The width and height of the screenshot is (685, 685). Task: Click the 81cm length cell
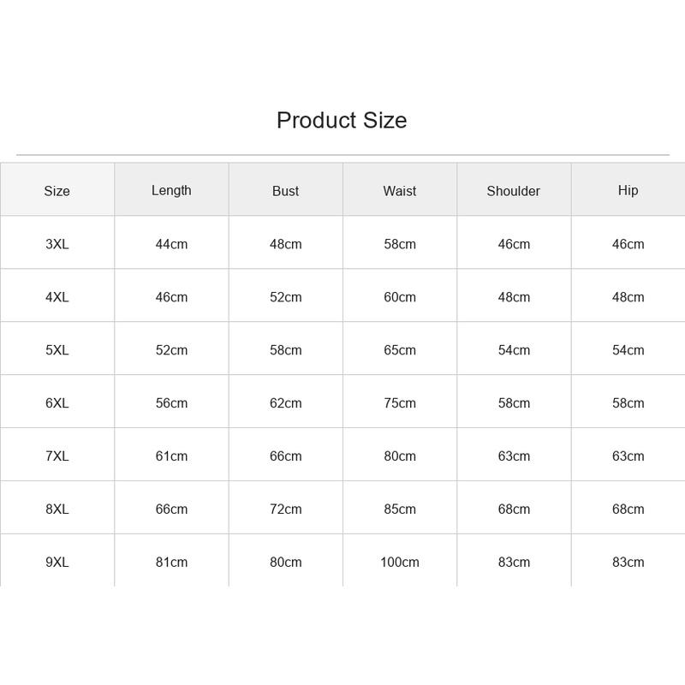171,562
